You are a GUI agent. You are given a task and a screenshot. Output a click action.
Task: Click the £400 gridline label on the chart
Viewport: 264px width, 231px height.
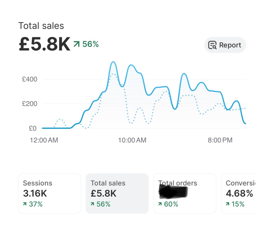[x=30, y=79]
